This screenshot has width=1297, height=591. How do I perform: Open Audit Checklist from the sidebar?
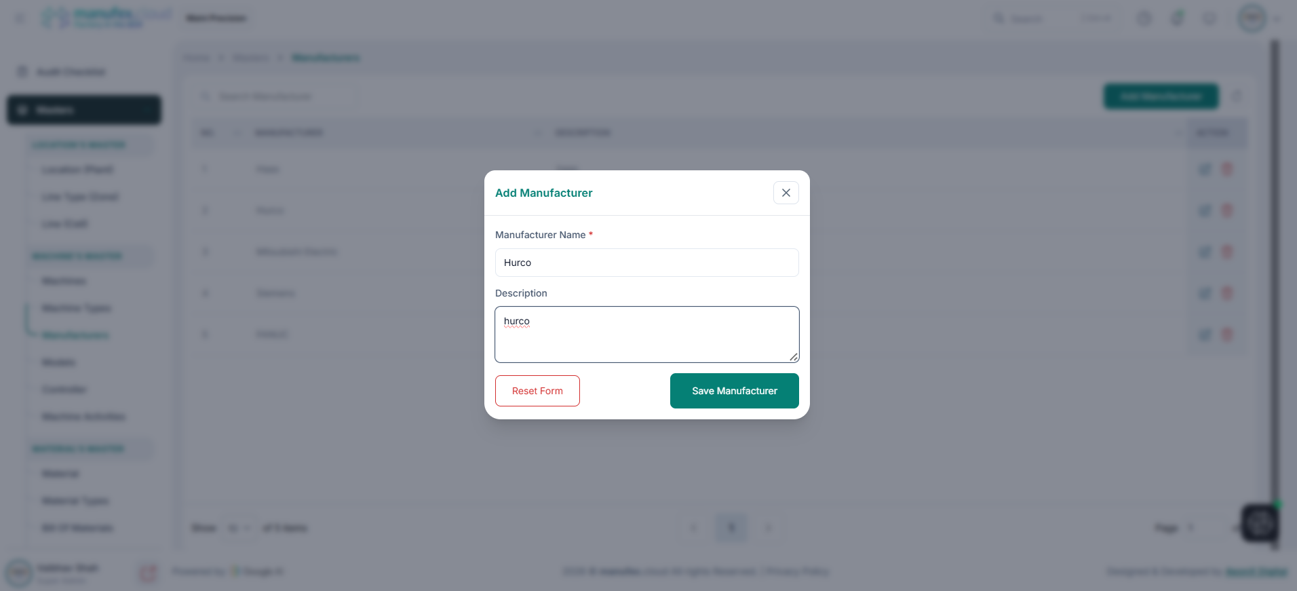[x=71, y=72]
